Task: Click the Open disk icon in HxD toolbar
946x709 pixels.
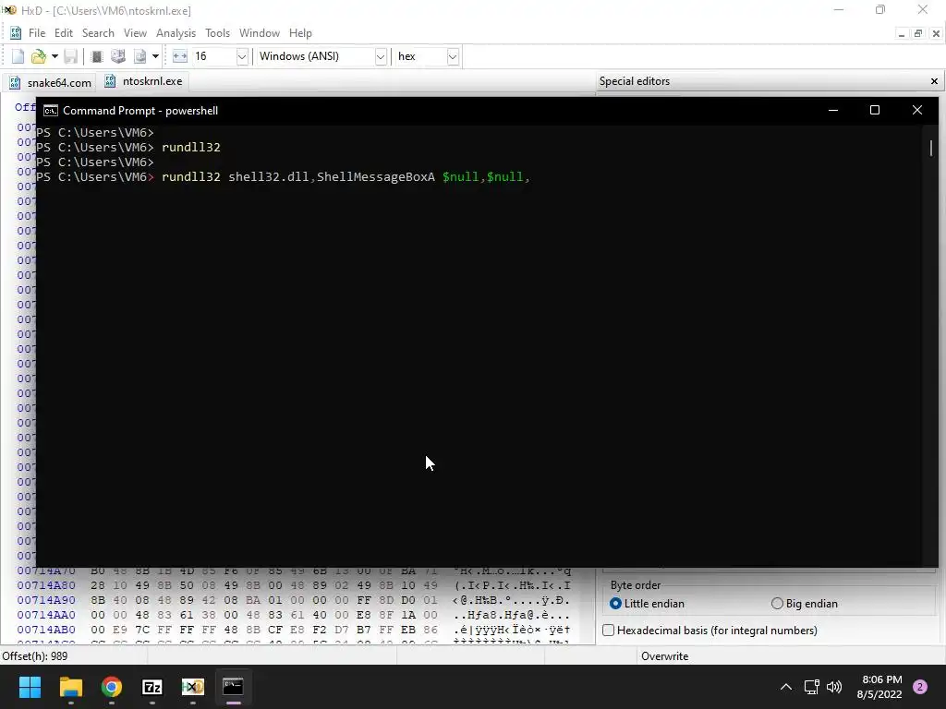Action: click(118, 56)
